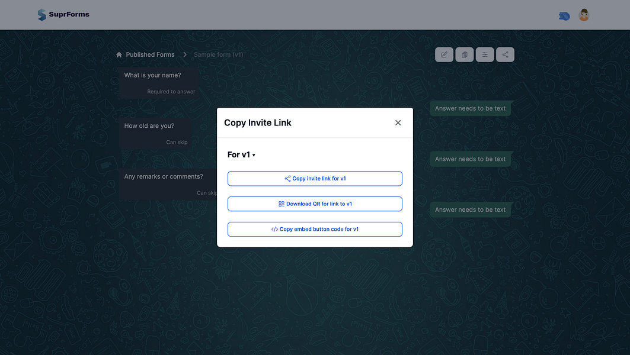Close the Copy Invite Link dialog

coord(398,122)
